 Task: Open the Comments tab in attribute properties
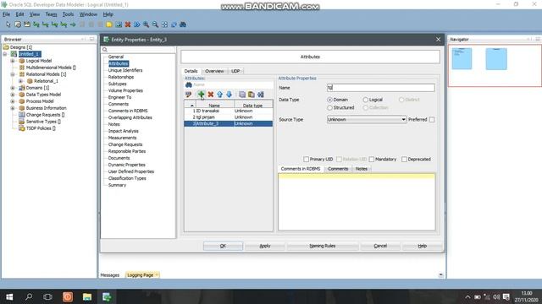pyautogui.click(x=338, y=169)
